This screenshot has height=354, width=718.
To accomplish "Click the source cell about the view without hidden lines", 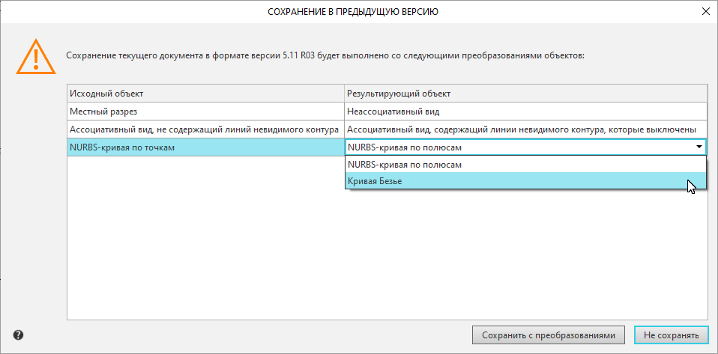I will (205, 129).
